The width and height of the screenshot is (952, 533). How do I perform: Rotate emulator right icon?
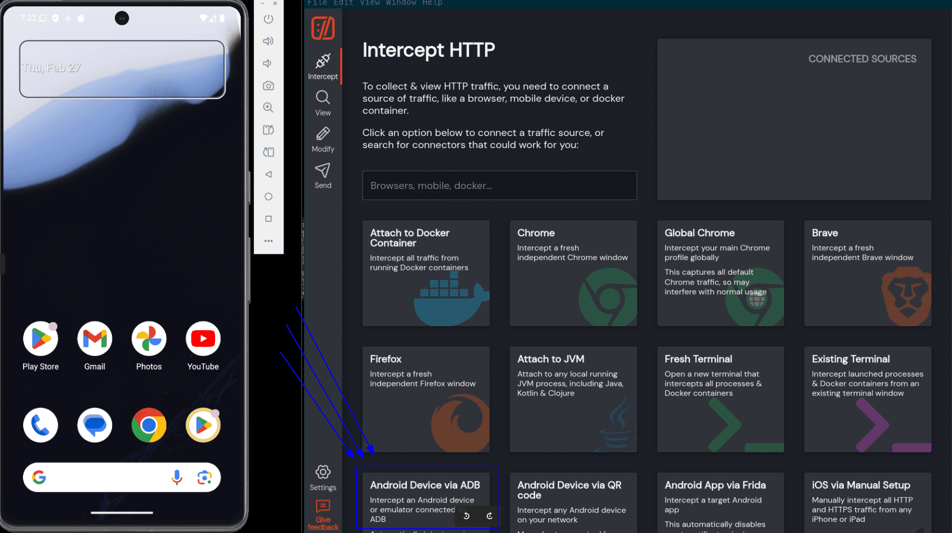click(x=268, y=152)
